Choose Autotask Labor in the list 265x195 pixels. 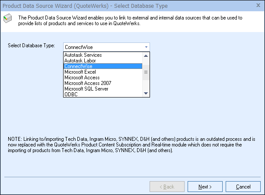click(80, 61)
